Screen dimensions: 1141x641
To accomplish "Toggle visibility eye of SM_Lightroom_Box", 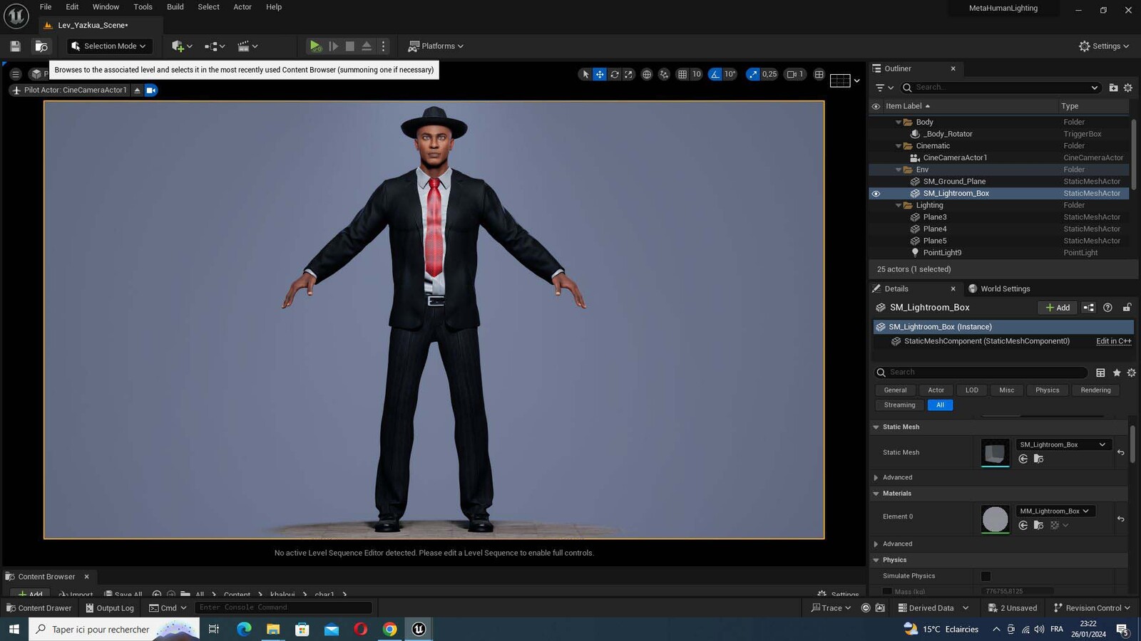I will click(876, 194).
